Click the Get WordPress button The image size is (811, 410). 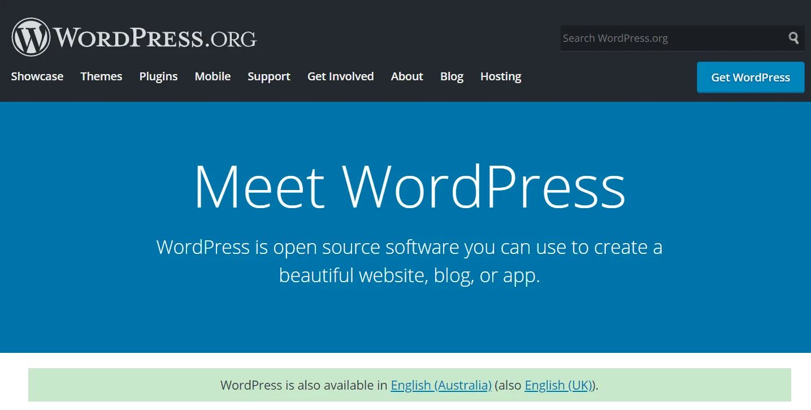click(751, 77)
